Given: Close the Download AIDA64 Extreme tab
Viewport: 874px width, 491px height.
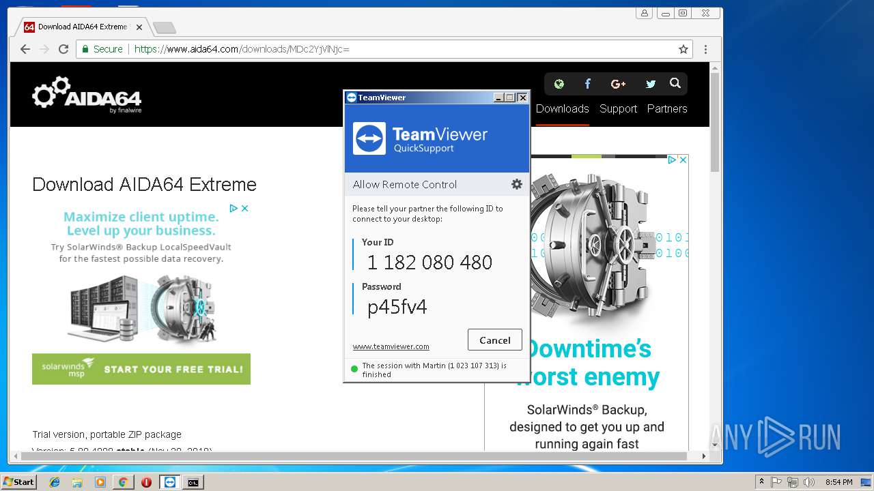Looking at the screenshot, I should click(139, 27).
